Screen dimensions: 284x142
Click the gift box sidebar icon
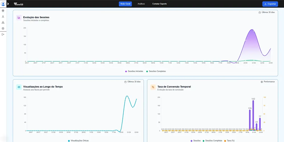pyautogui.click(x=3, y=11)
